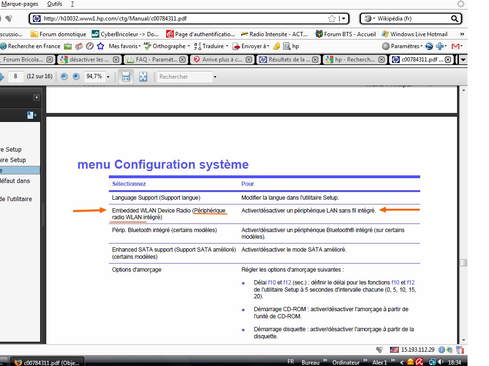Click the PDF page number field
The height and width of the screenshot is (366, 489).
click(16, 76)
